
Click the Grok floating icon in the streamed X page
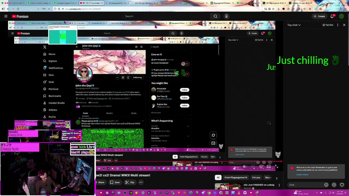click(x=213, y=135)
